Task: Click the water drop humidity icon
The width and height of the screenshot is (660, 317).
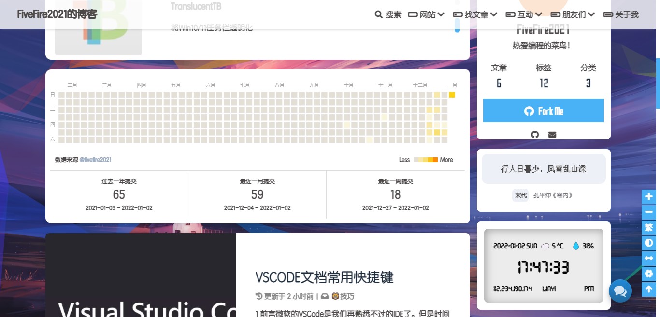Action: (575, 246)
